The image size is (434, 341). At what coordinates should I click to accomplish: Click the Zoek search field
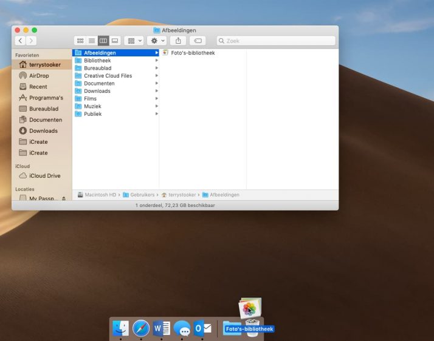tap(277, 41)
